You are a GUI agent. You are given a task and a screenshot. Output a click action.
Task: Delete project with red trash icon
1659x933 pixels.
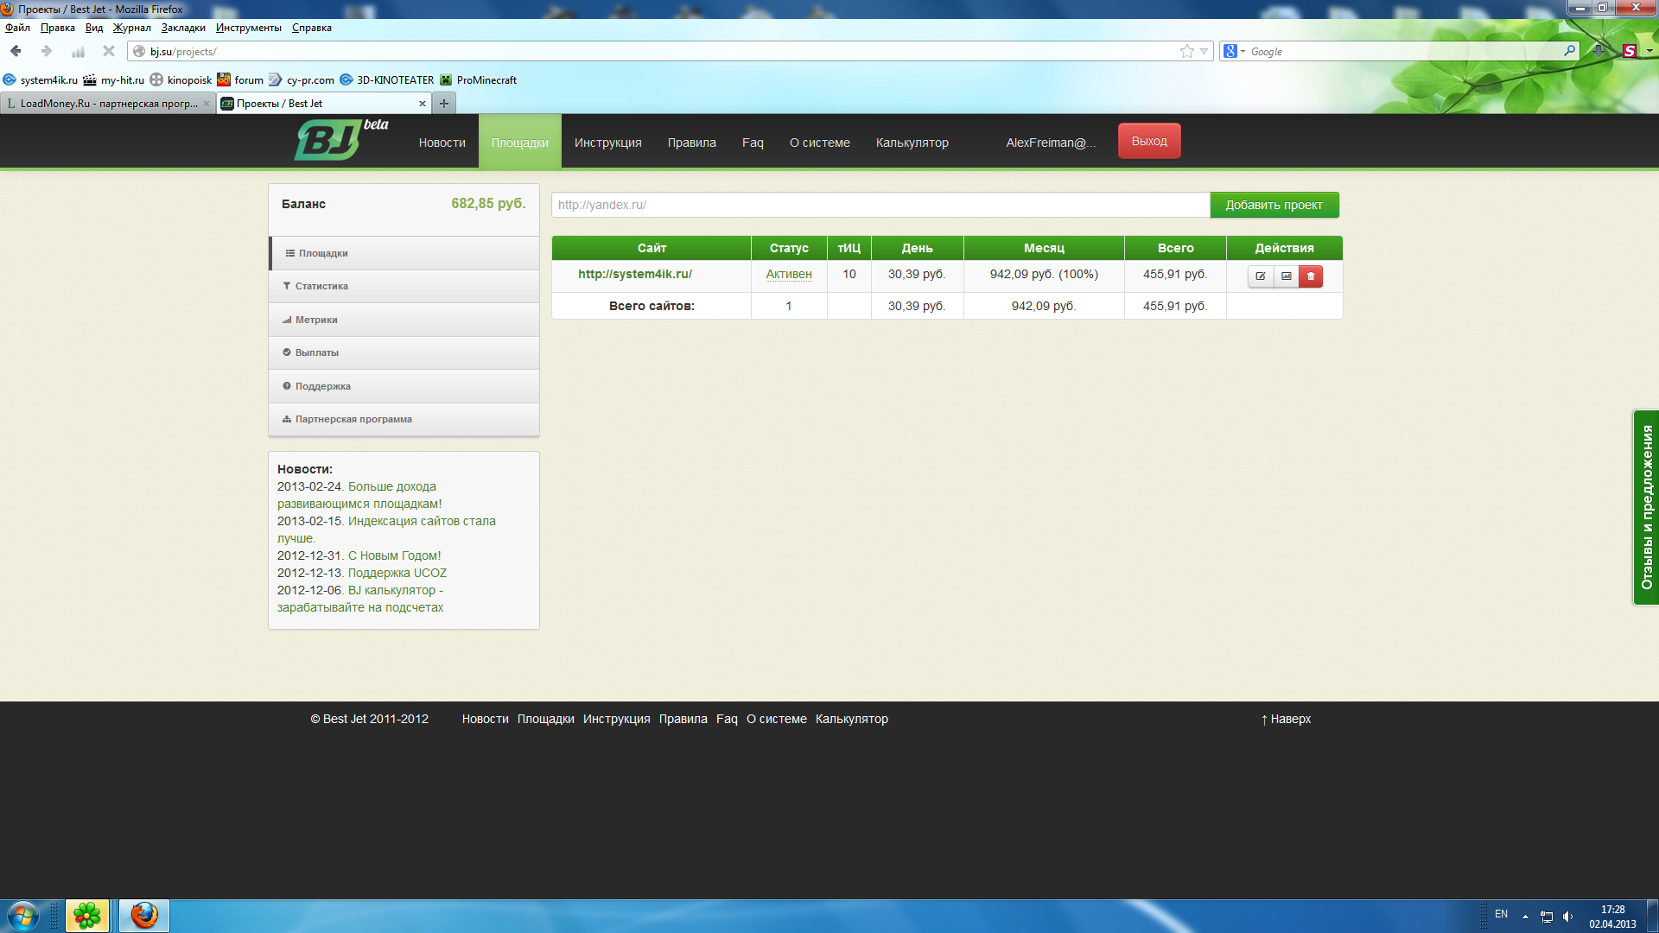point(1311,276)
